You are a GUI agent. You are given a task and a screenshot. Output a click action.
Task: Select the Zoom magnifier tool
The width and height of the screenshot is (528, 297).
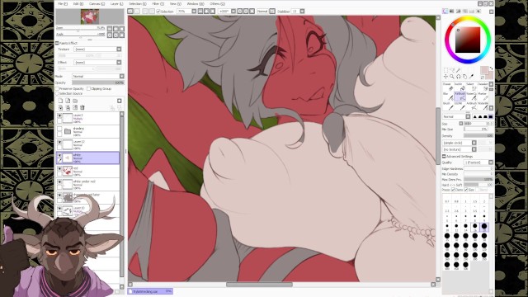click(452, 77)
